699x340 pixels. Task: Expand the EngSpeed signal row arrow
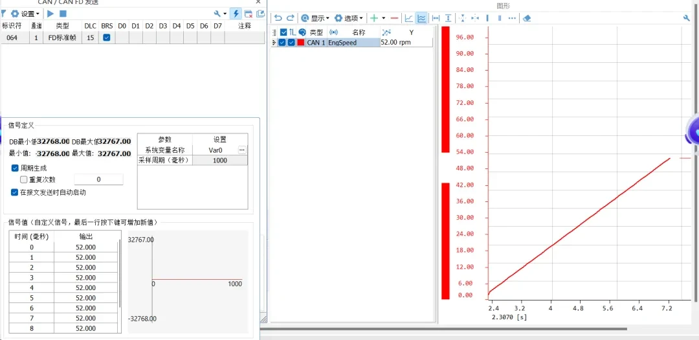click(x=274, y=43)
